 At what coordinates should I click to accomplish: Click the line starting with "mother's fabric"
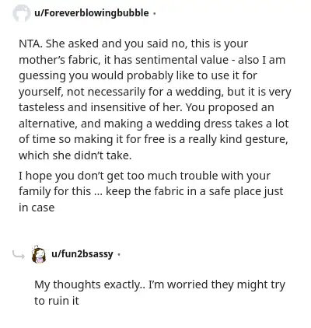tap(152, 60)
